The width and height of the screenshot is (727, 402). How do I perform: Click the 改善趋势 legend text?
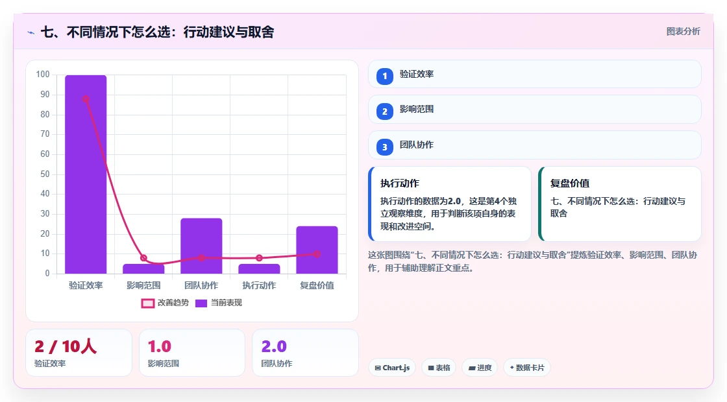click(173, 303)
